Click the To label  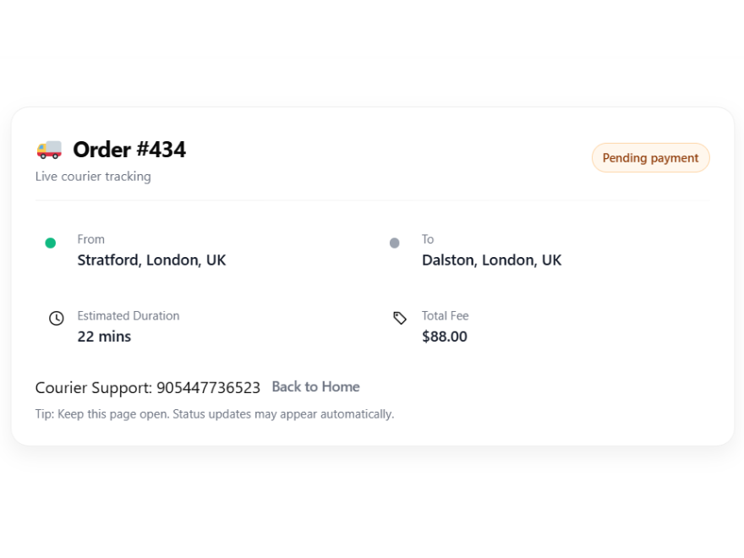coord(428,239)
